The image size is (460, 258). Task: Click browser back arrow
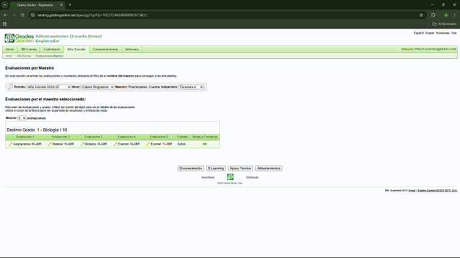(5, 15)
